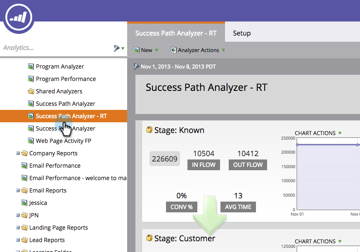Expand the Company Reports folder

(17, 153)
